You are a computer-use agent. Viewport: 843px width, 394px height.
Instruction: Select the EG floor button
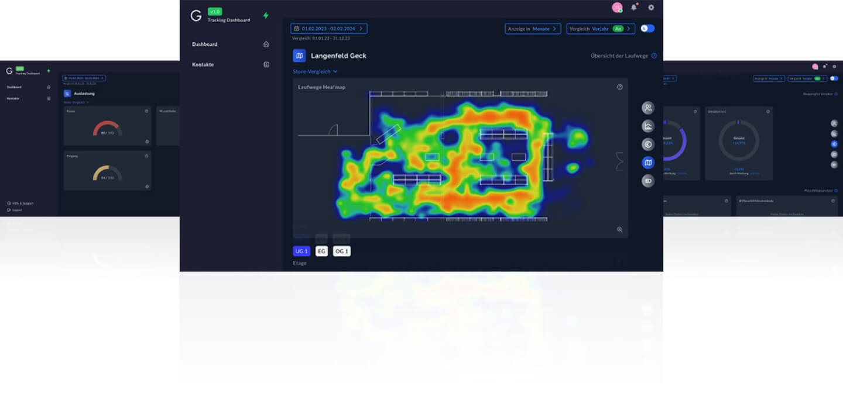[321, 251]
